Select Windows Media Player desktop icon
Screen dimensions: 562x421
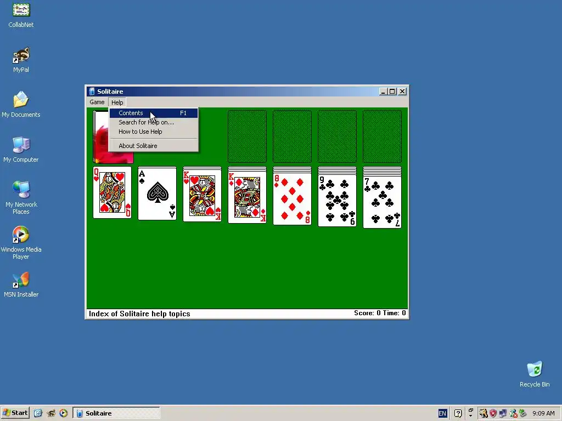coord(21,243)
